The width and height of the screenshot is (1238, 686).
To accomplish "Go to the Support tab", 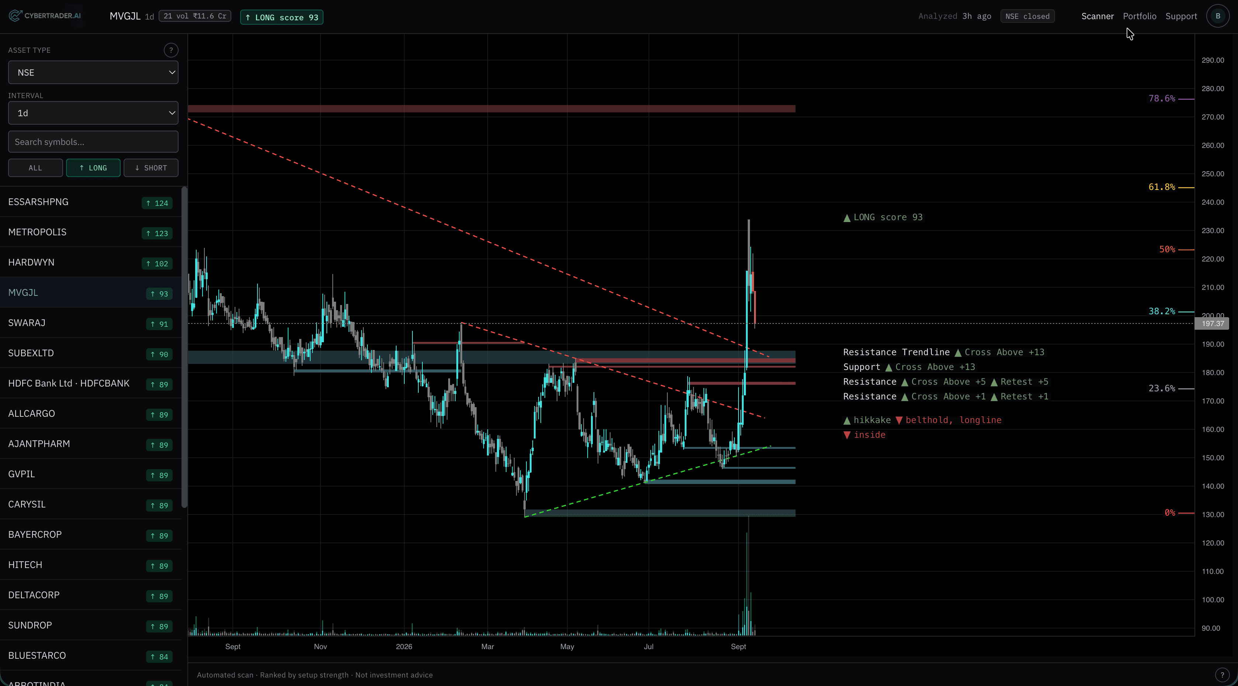I will 1181,16.
